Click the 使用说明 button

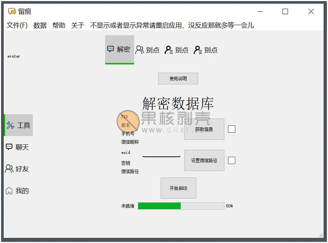point(178,79)
